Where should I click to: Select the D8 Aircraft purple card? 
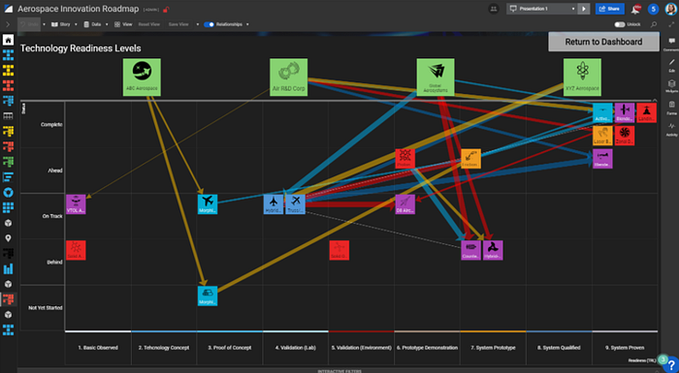coord(404,204)
